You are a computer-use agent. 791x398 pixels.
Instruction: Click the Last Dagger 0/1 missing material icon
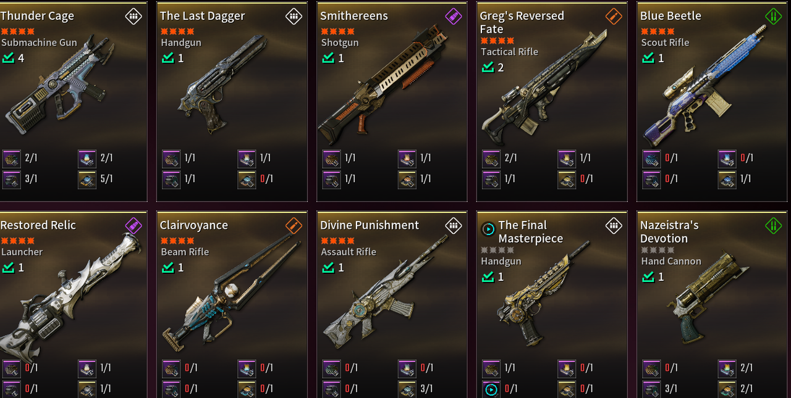(x=247, y=180)
